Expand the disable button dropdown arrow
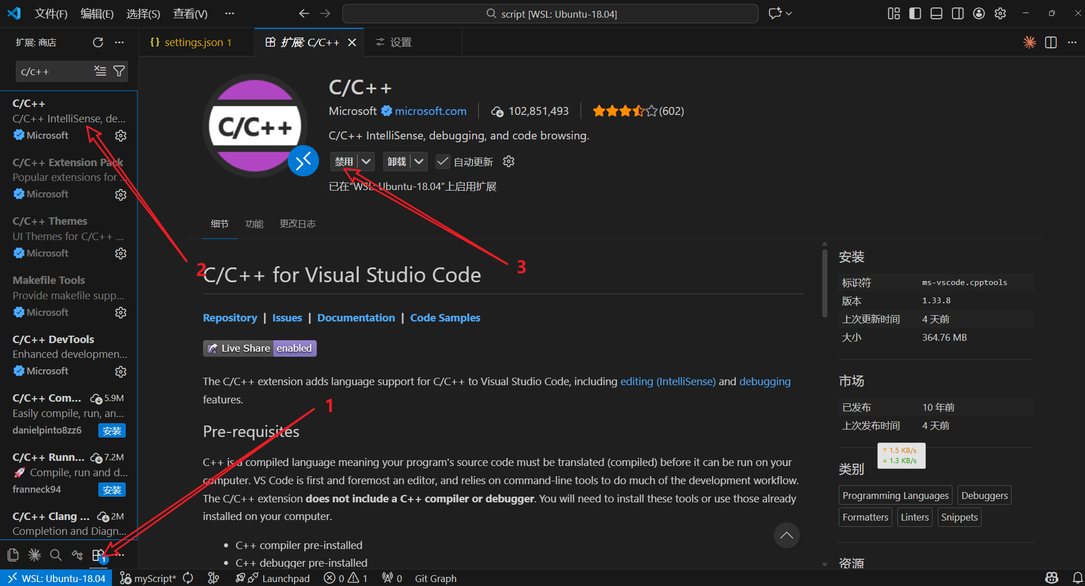The width and height of the screenshot is (1085, 586). (366, 162)
